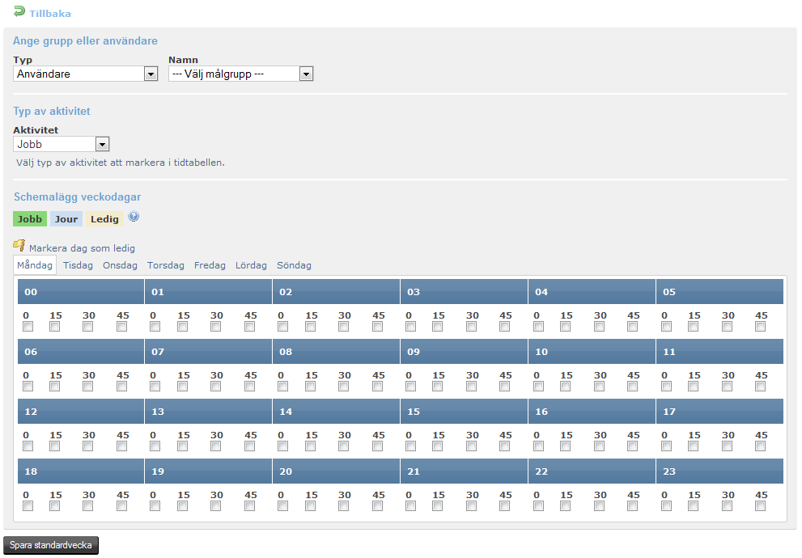Switch to the Lördag tab
Viewport: 802px width, 558px height.
pos(251,265)
